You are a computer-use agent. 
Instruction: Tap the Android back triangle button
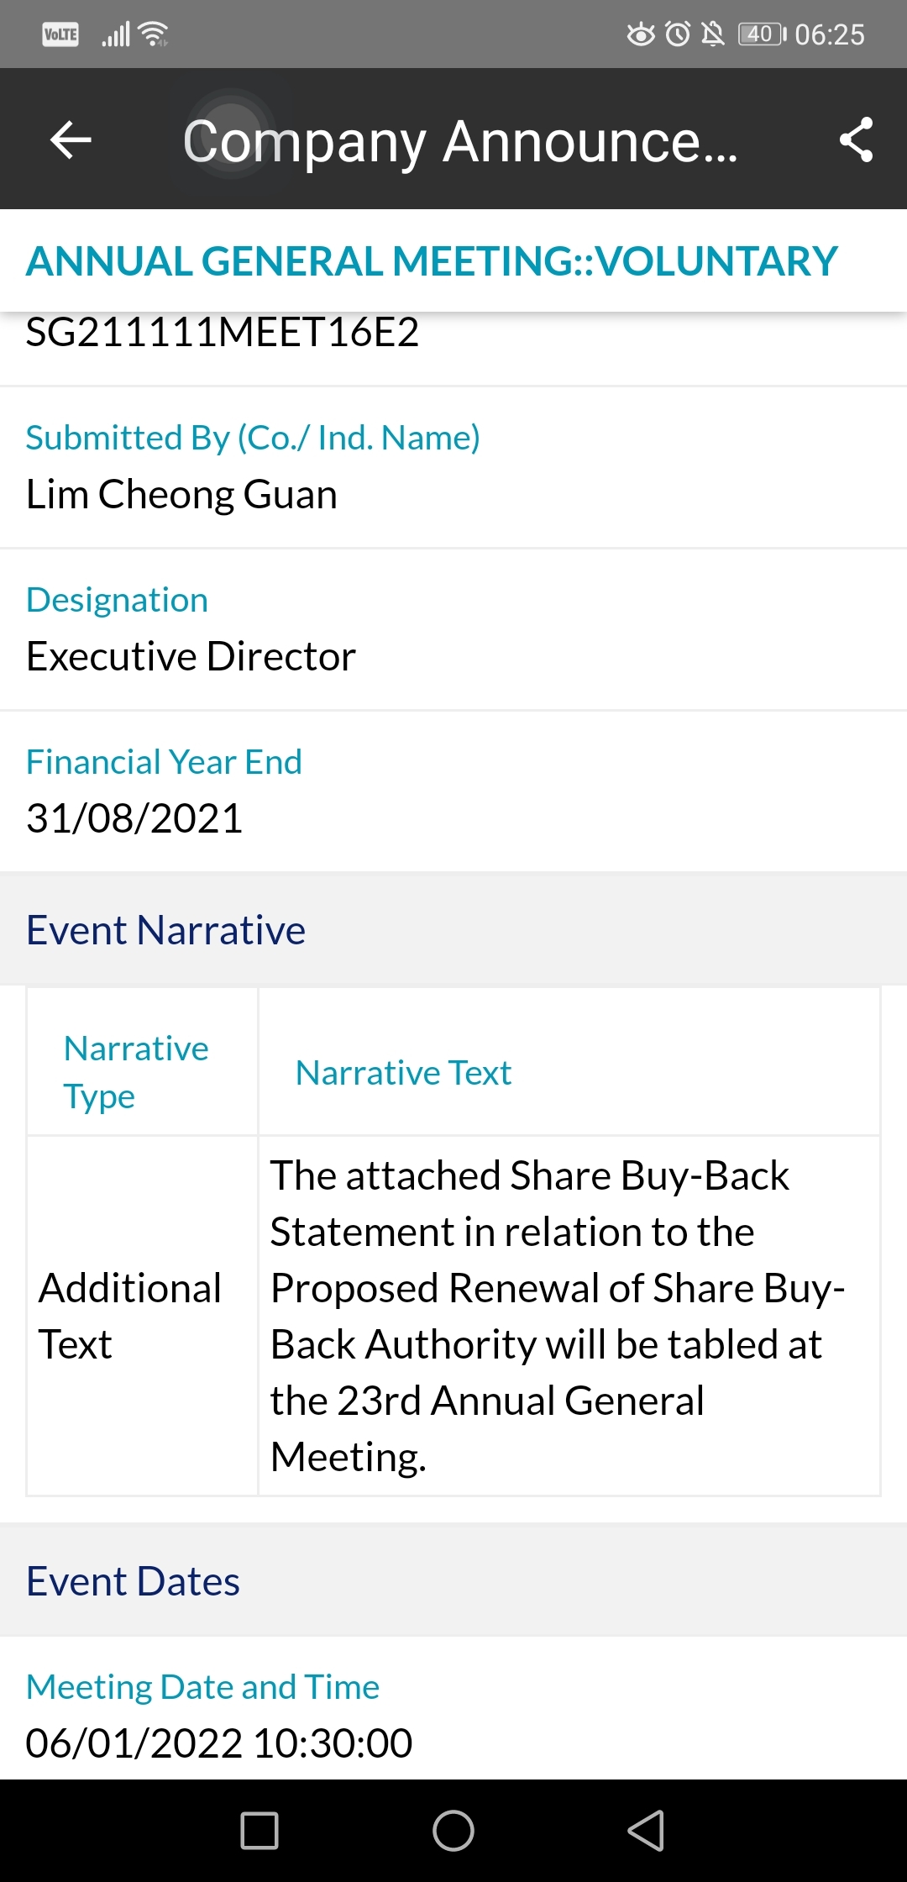tap(647, 1831)
